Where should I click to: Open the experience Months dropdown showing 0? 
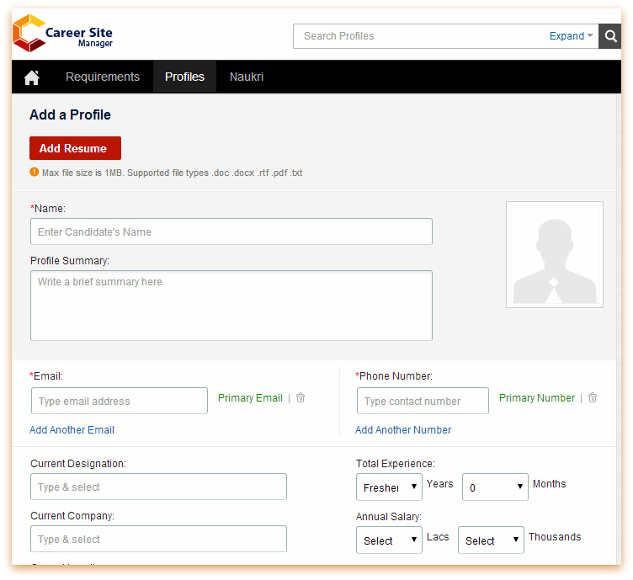(495, 487)
